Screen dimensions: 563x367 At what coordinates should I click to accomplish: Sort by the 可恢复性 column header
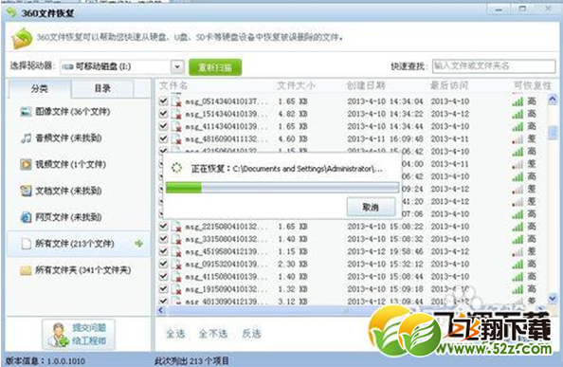tap(532, 85)
